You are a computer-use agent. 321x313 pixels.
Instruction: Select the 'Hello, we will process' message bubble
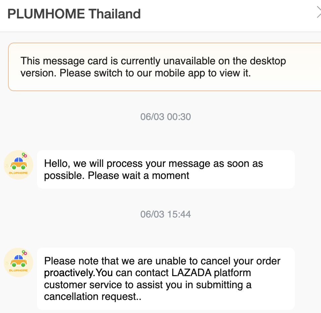point(166,169)
